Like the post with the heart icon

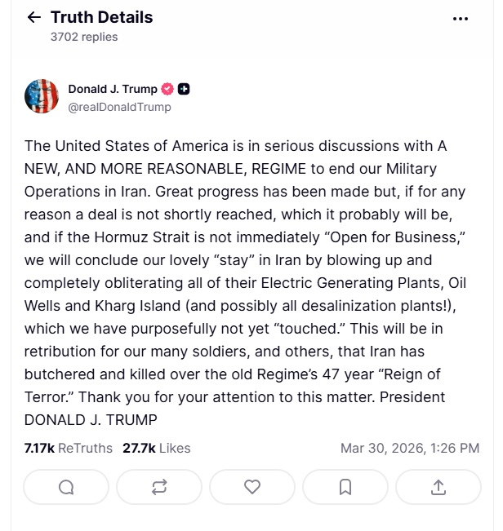(x=252, y=487)
